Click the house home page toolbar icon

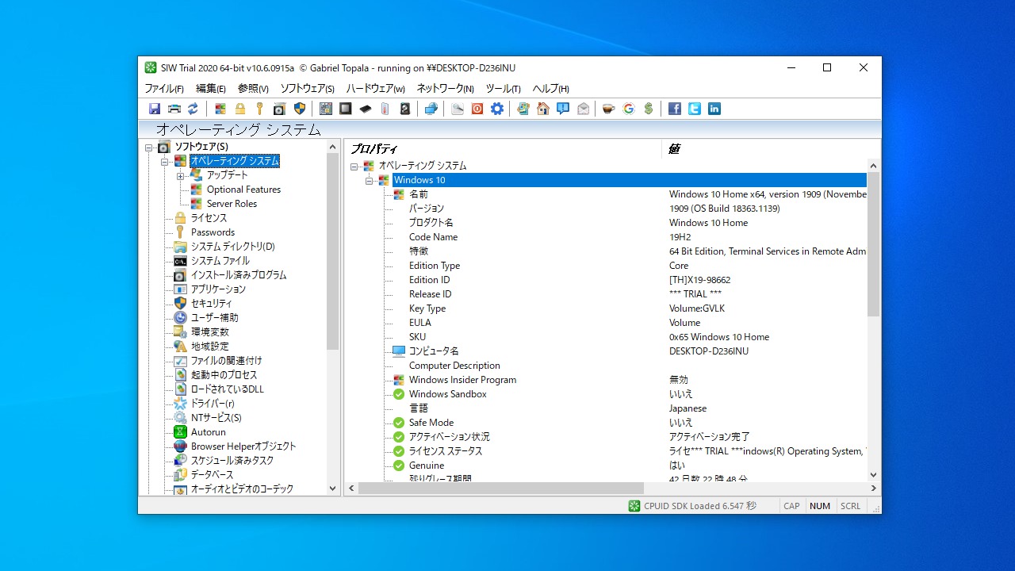543,109
